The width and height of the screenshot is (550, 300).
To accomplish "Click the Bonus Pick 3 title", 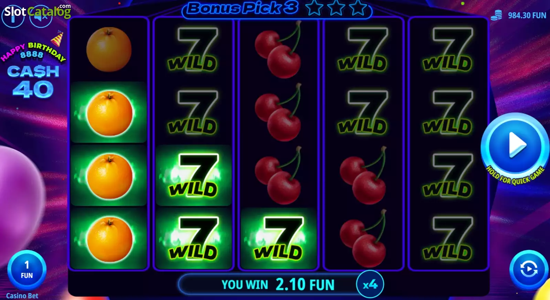I will tap(243, 8).
